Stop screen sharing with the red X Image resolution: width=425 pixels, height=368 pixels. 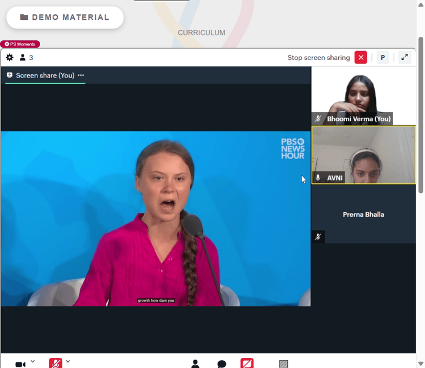coord(361,57)
